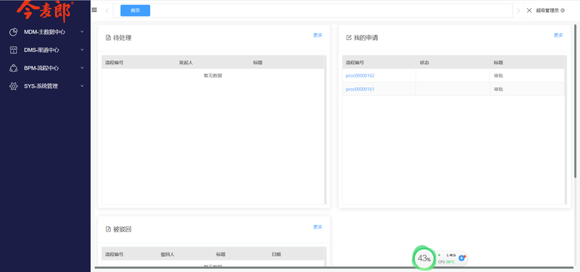Viewport: 580px width, 272px height.
Task: Click 更多 in the 我的申请 panel
Action: [558, 35]
